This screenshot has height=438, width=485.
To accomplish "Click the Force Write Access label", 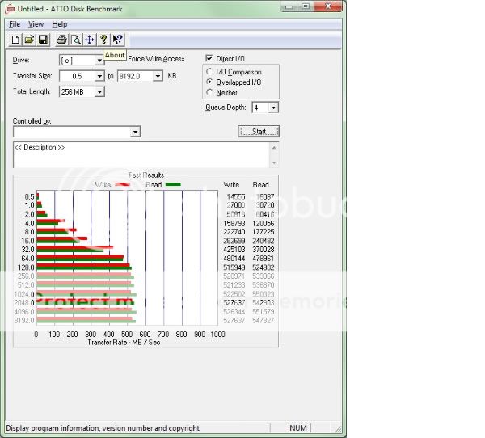I will point(156,59).
